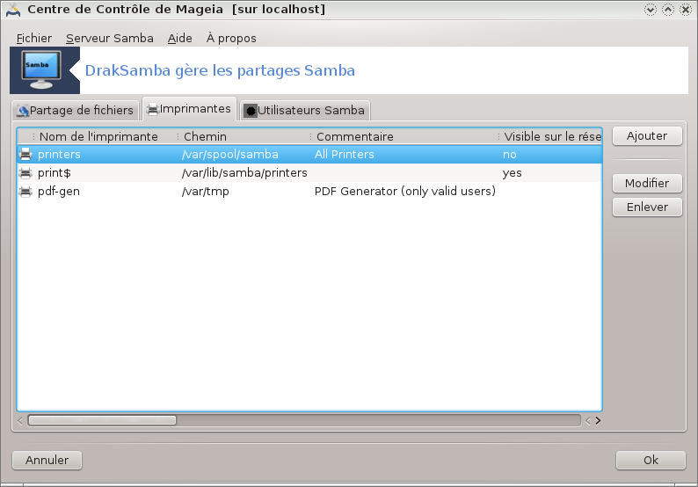Image resolution: width=698 pixels, height=487 pixels.
Task: Switch to the Utilisateurs Samba tab
Action: 304,111
